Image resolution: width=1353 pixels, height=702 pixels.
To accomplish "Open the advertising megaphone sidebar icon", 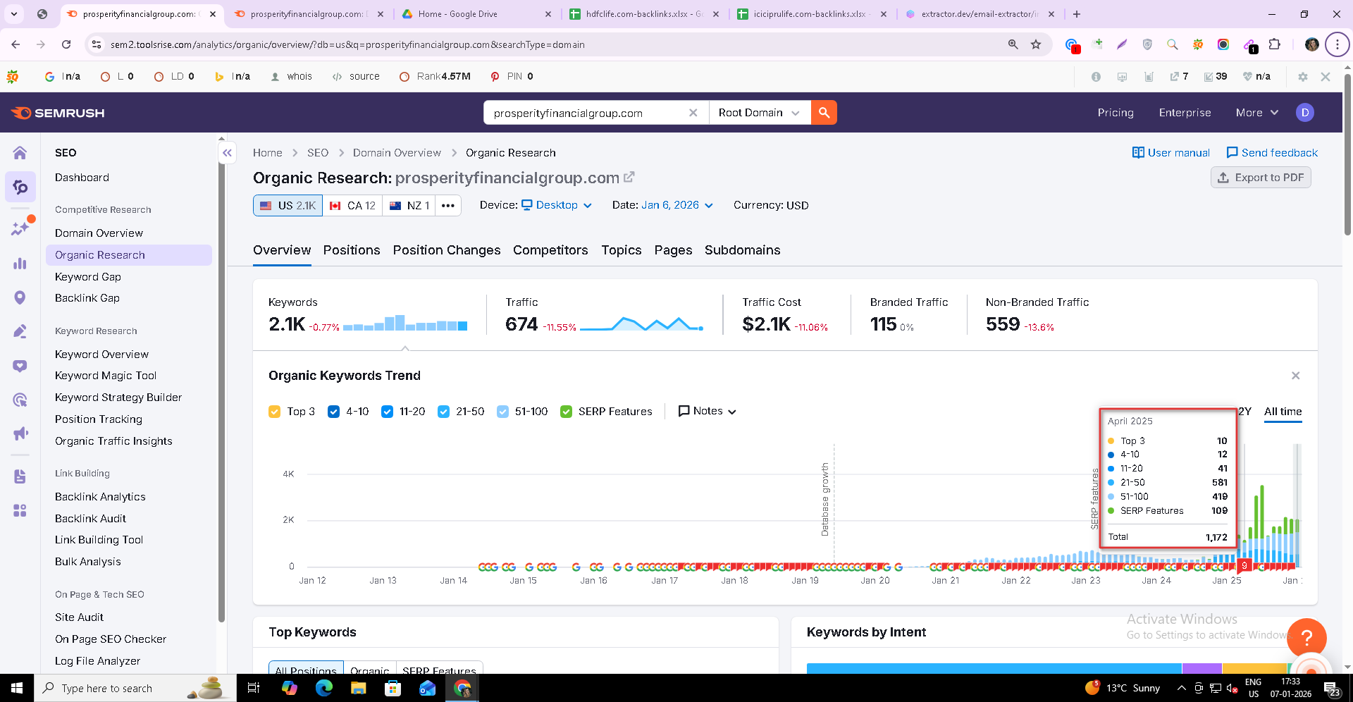I will pos(20,433).
